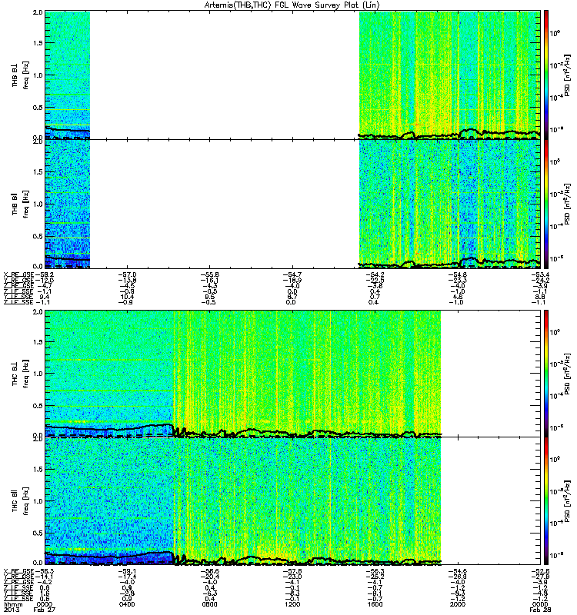The image size is (577, 615).
Task: Click the '0.5' frequency tick on THC B⊥ axis
Action: coord(38,406)
